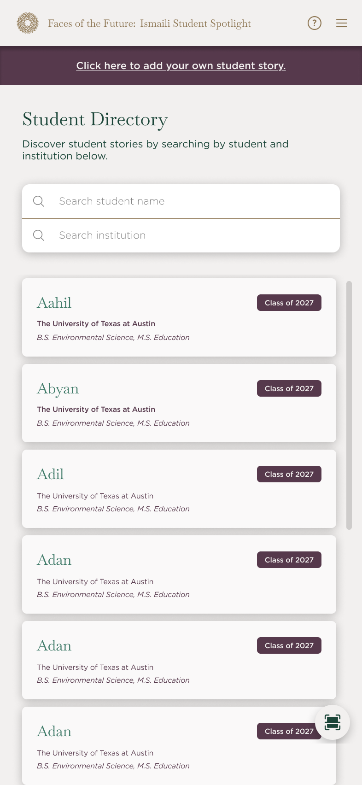Open the help question mark icon
Image resolution: width=362 pixels, height=785 pixels.
315,23
